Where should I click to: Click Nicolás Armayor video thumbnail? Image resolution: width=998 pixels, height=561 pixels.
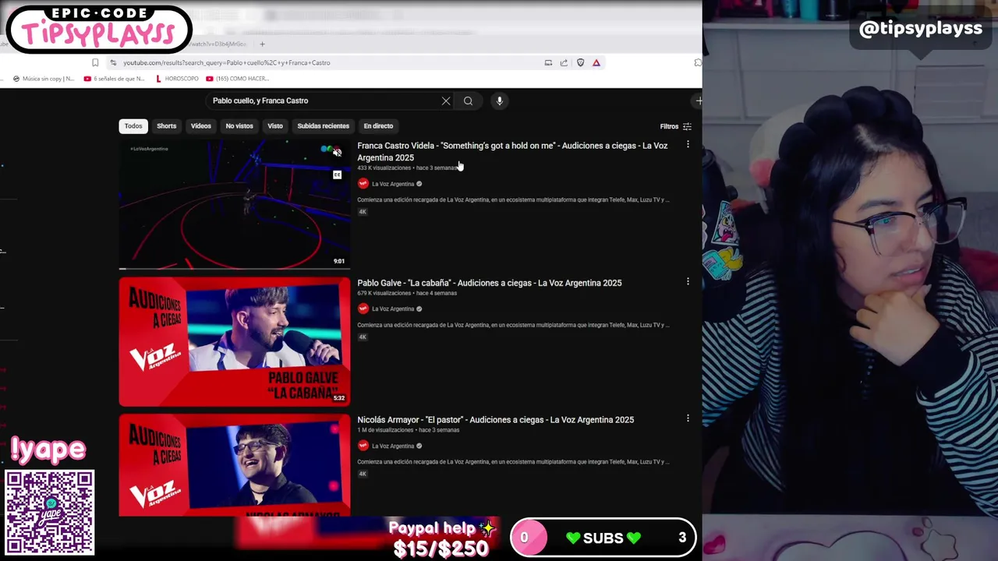tap(235, 464)
